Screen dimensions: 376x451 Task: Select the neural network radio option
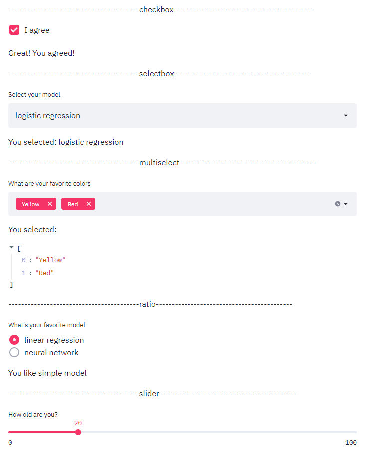14,353
